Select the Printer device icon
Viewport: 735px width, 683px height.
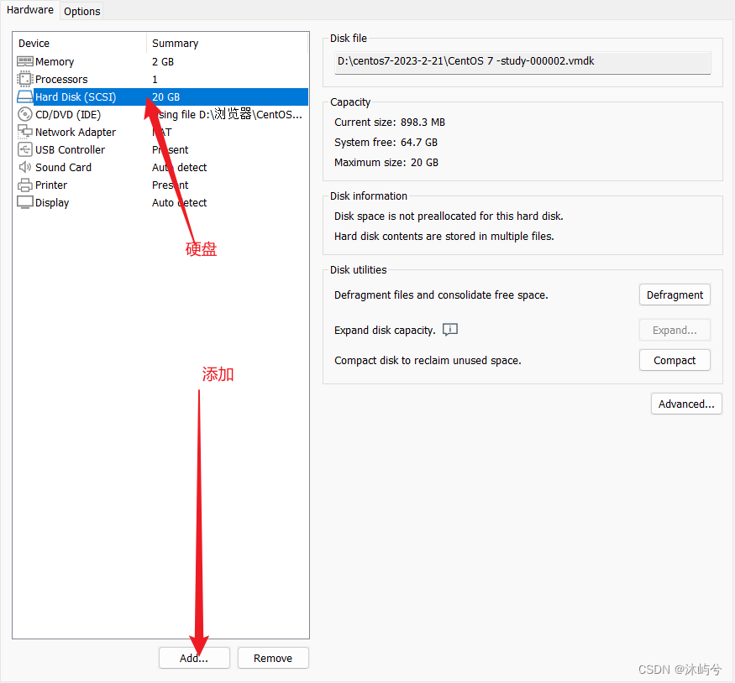pos(25,185)
